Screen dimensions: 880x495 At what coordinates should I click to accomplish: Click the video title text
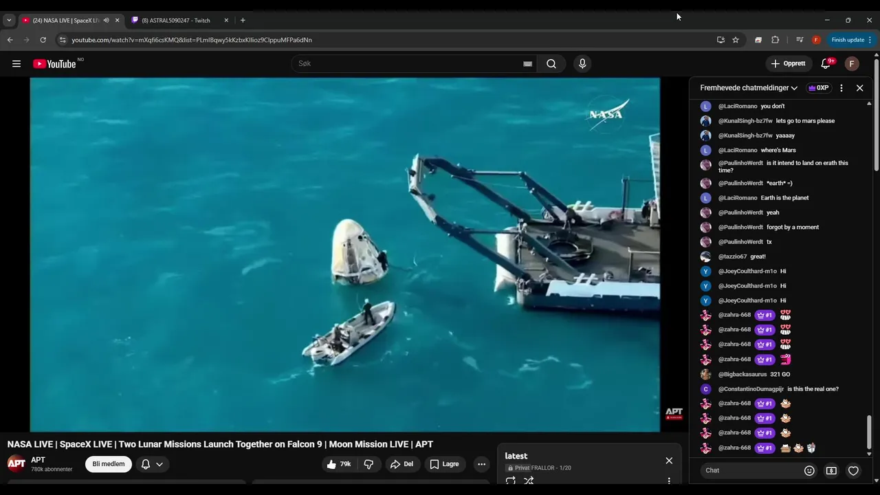point(220,444)
